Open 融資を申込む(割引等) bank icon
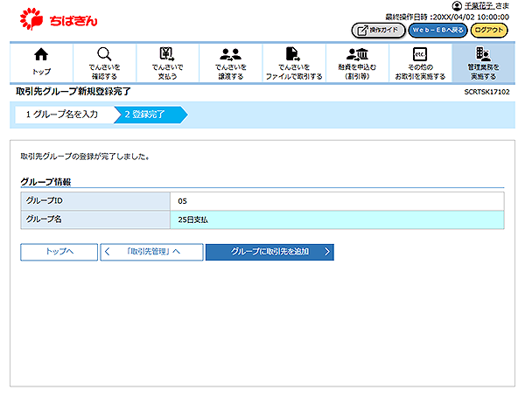The height and width of the screenshot is (397, 525). [357, 54]
